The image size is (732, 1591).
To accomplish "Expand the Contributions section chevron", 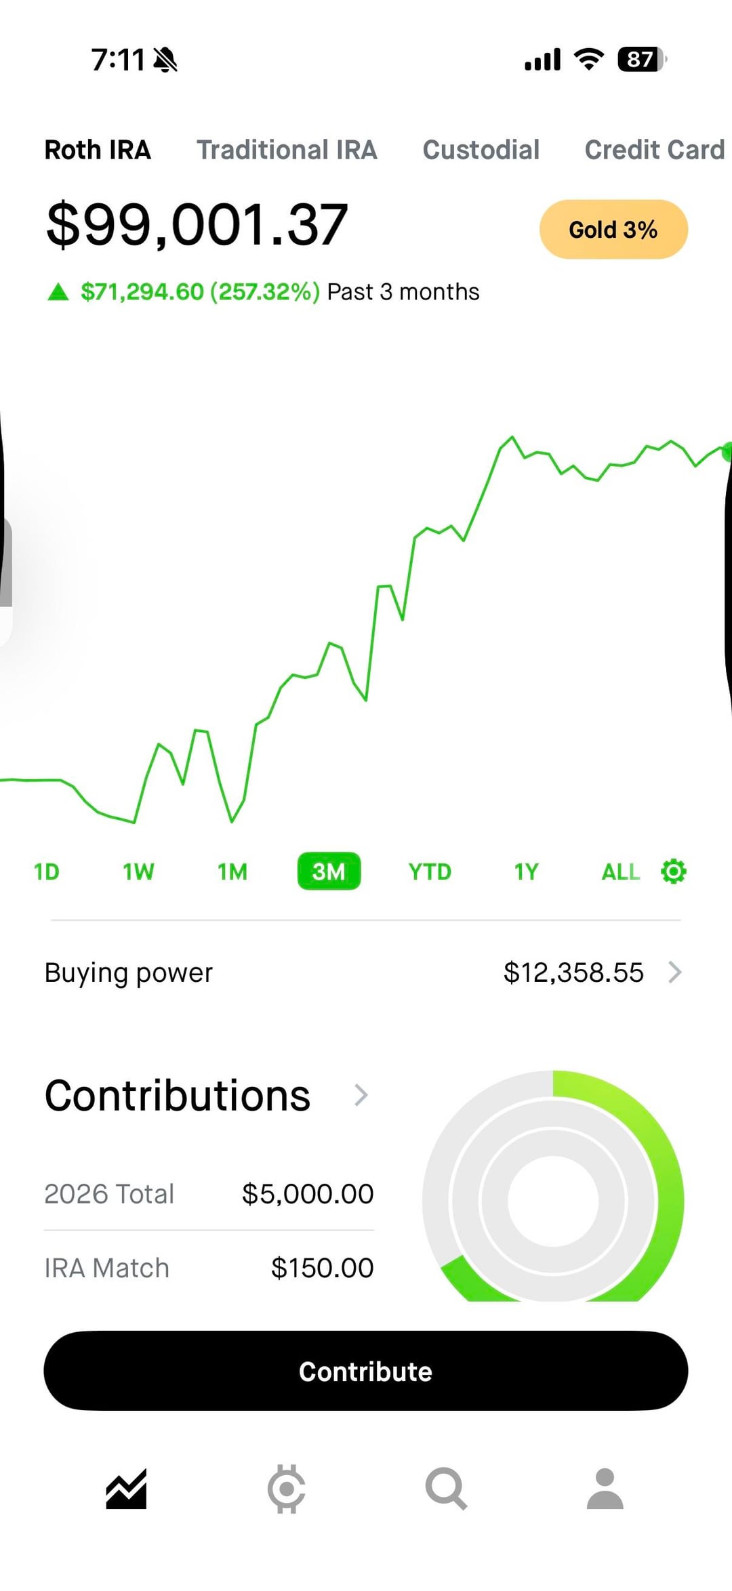I will 361,1095.
